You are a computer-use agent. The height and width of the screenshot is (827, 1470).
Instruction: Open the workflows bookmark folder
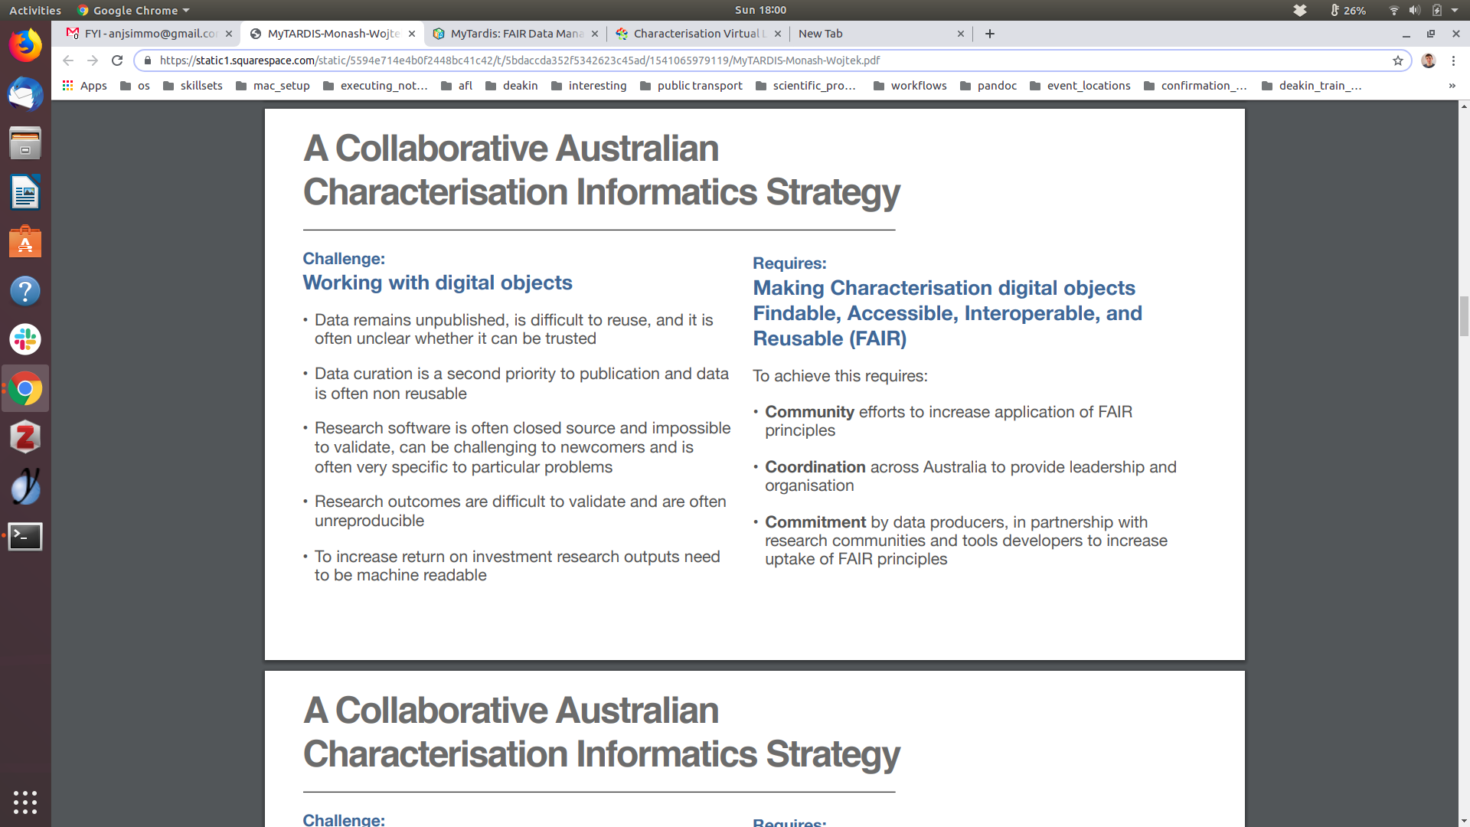click(910, 86)
